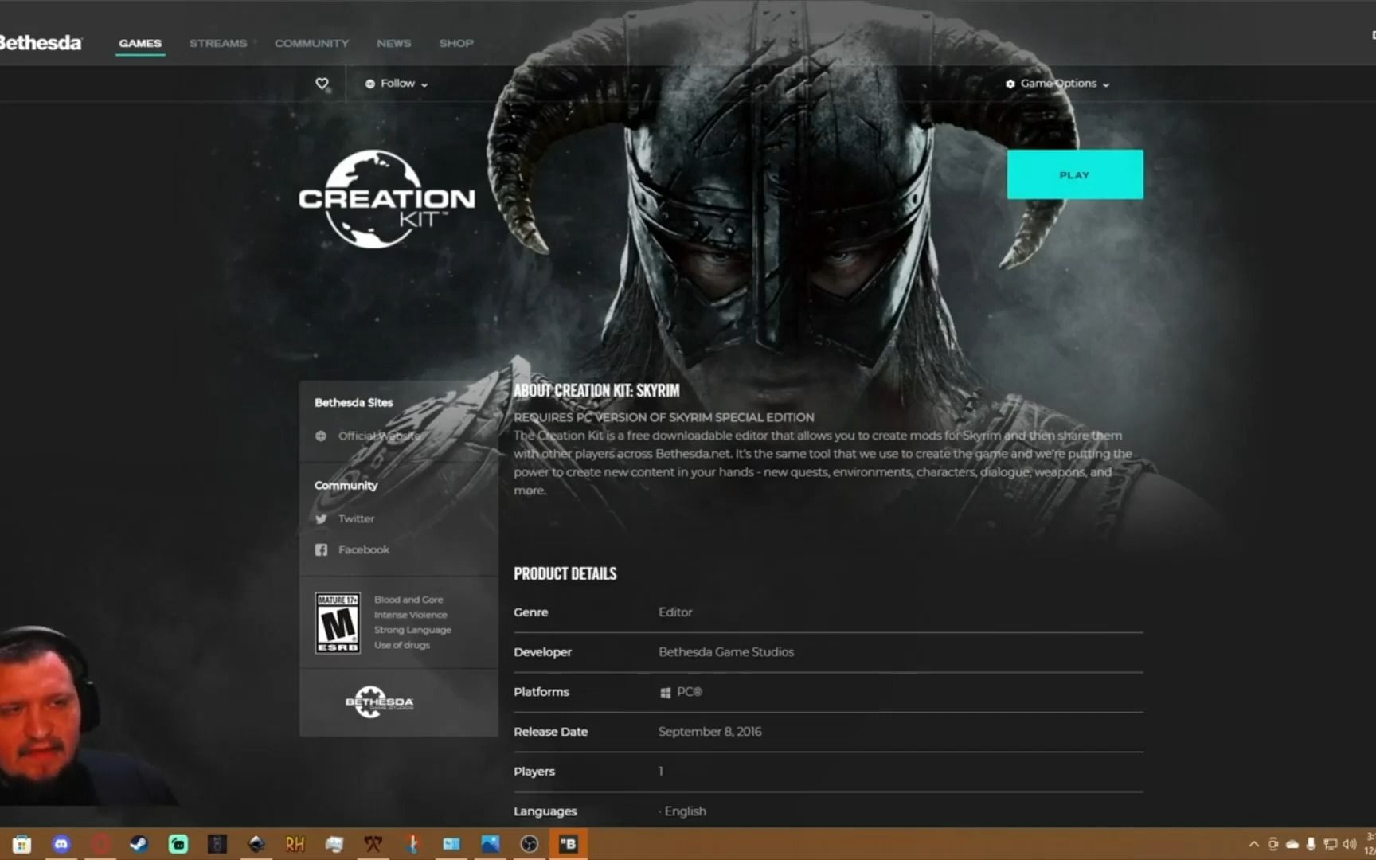This screenshot has height=860, width=1376.
Task: Open the green robot-face app in taskbar
Action: (178, 844)
